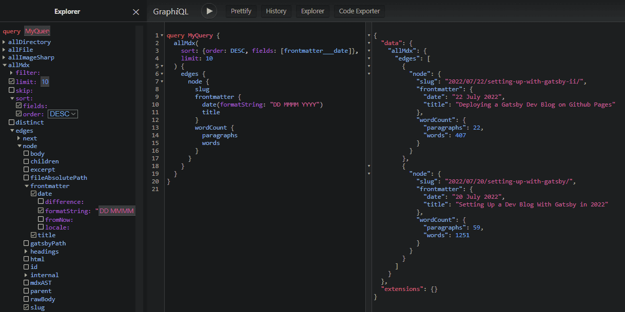Edit the limit value 10 field
The width and height of the screenshot is (625, 312).
tap(45, 82)
